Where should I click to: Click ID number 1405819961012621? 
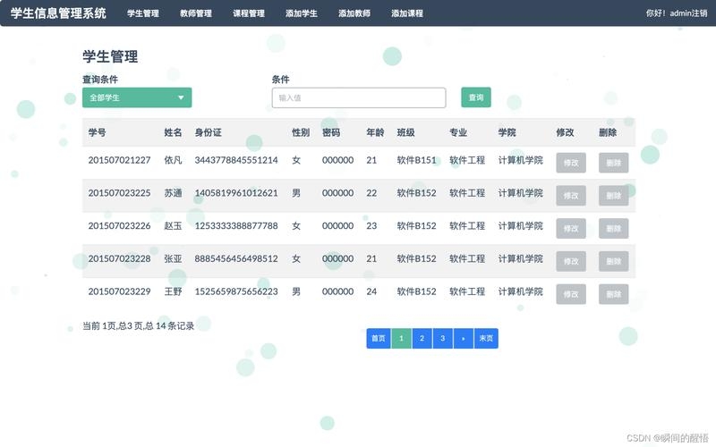[236, 193]
